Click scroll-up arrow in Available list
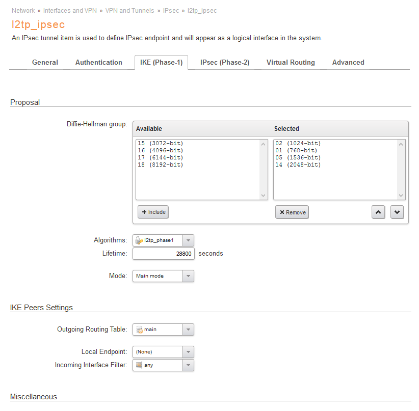 (263, 144)
